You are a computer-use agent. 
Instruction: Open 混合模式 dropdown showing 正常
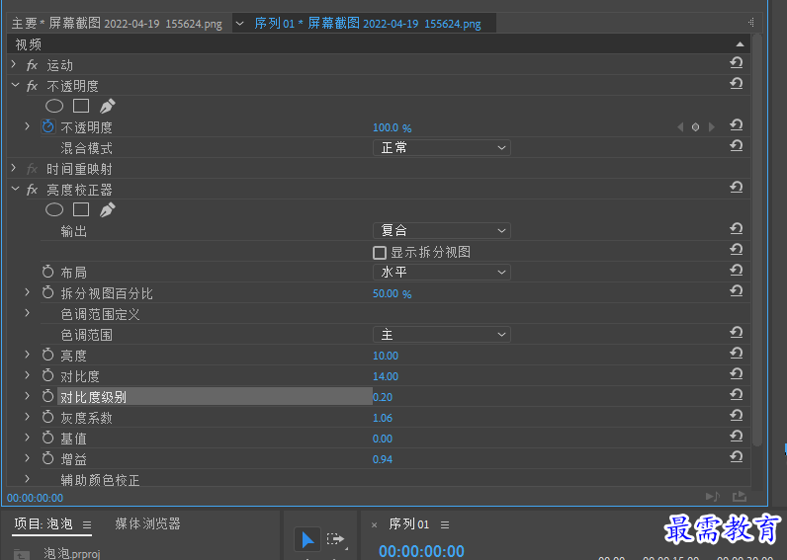click(442, 148)
